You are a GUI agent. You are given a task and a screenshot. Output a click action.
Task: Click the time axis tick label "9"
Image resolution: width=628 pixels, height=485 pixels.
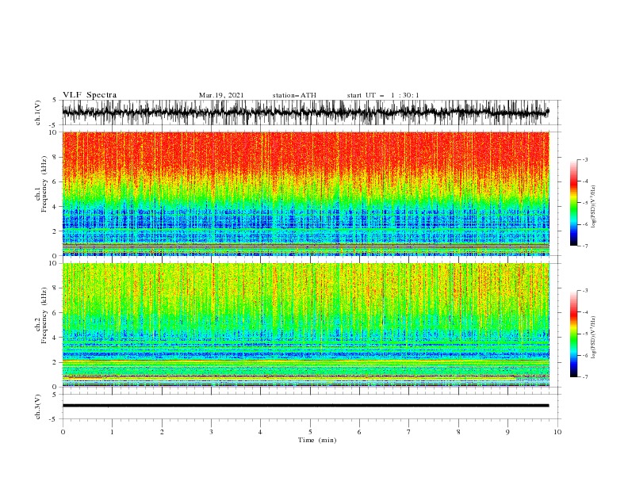click(507, 432)
